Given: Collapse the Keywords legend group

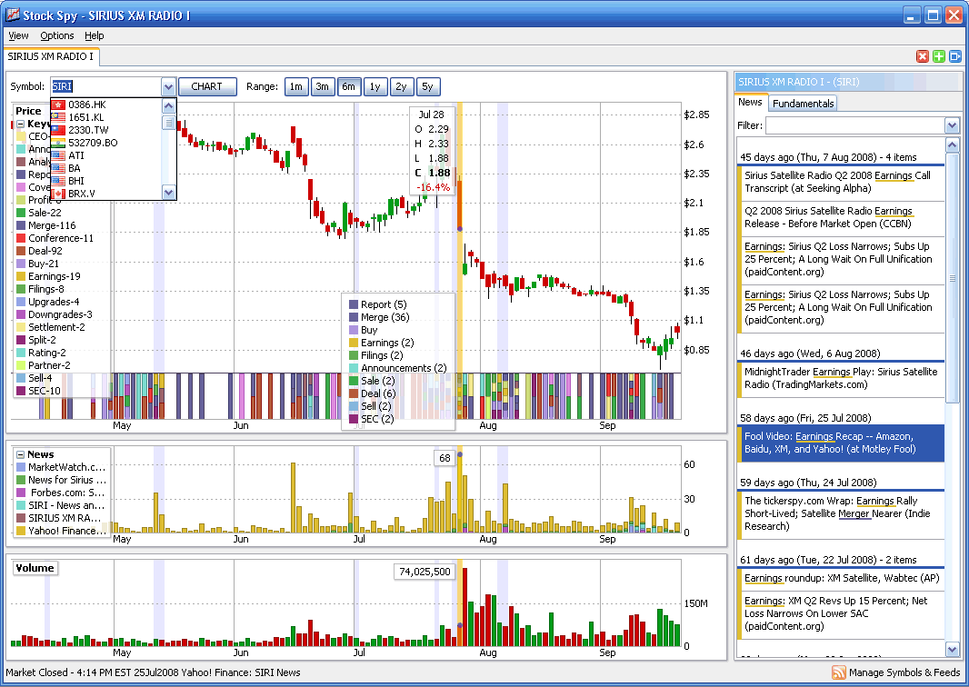Looking at the screenshot, I should [20, 124].
